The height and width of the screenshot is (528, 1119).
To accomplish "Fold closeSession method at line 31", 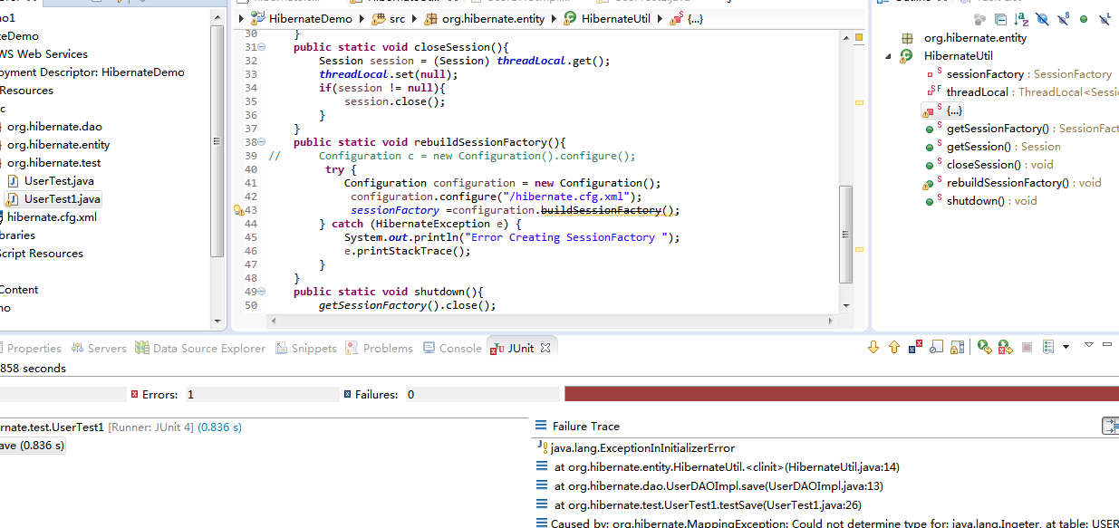I will tap(262, 47).
